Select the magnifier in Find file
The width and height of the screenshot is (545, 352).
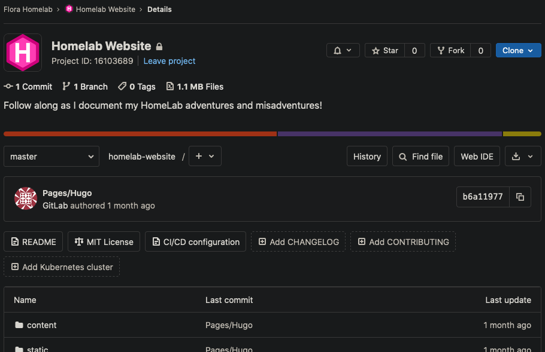pyautogui.click(x=402, y=156)
